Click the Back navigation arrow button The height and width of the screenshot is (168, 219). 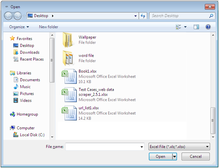(x=8, y=16)
